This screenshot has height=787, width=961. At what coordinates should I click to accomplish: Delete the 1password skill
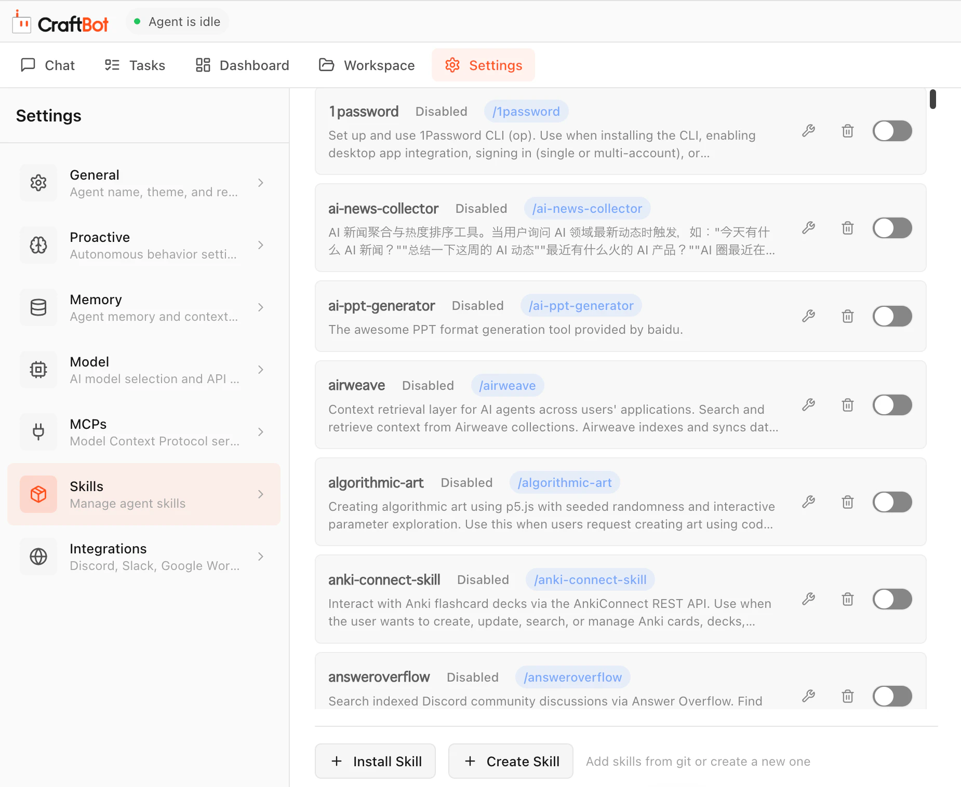[x=848, y=131]
